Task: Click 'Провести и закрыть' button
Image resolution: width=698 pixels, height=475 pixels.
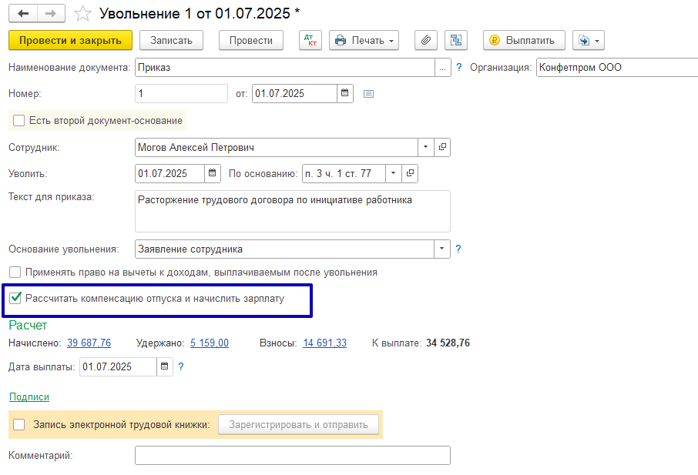Action: pyautogui.click(x=70, y=40)
